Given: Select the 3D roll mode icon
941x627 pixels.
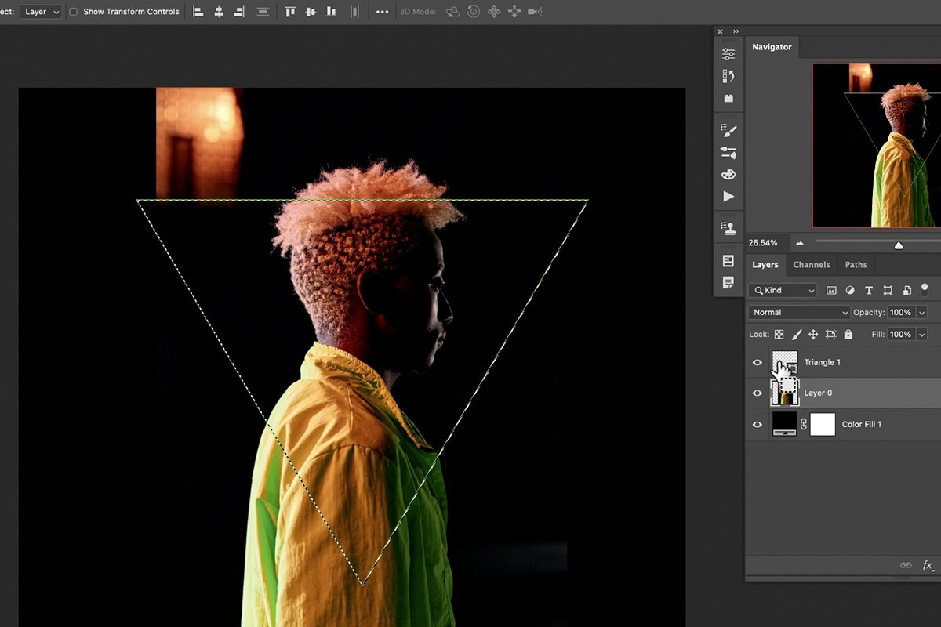Looking at the screenshot, I should point(474,12).
